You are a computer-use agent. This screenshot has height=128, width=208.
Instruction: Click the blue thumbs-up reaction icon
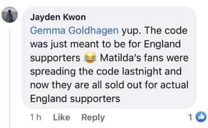(201, 117)
